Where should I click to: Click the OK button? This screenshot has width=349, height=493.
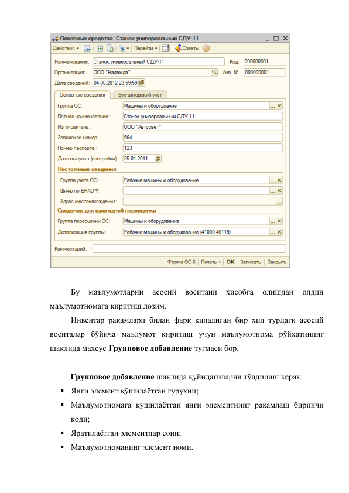click(230, 262)
